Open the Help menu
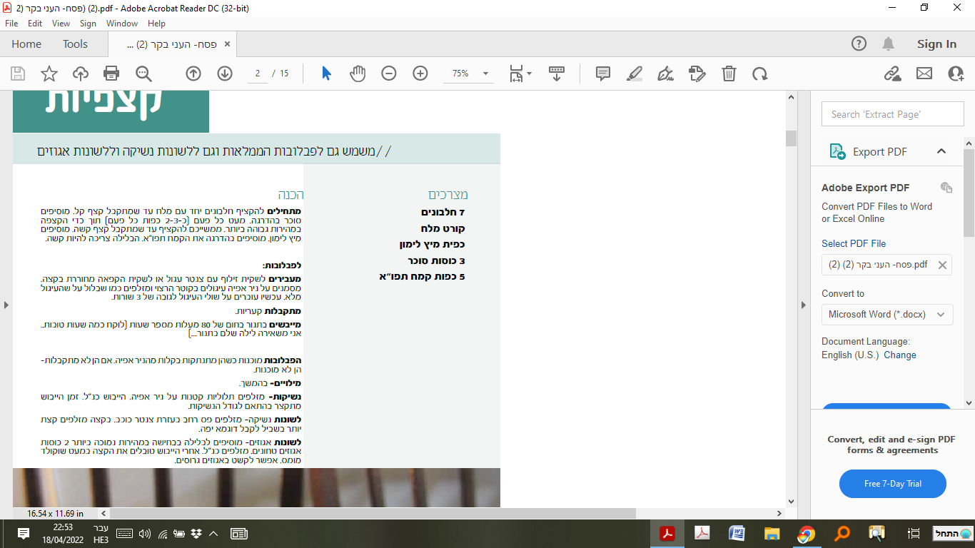This screenshot has width=975, height=548. coord(156,24)
